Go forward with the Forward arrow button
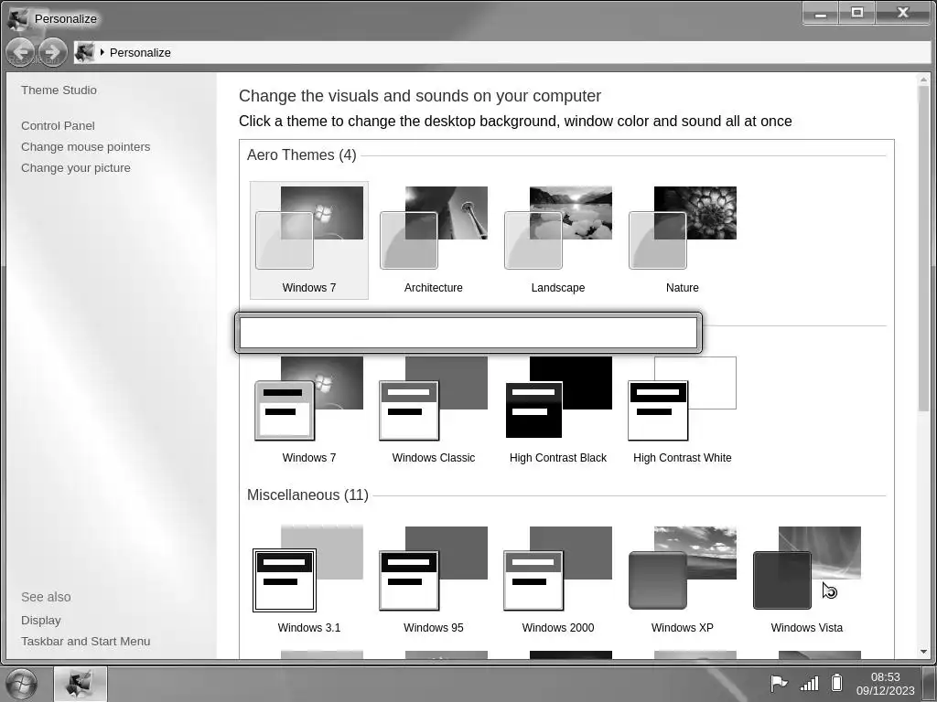937x702 pixels. pyautogui.click(x=52, y=52)
